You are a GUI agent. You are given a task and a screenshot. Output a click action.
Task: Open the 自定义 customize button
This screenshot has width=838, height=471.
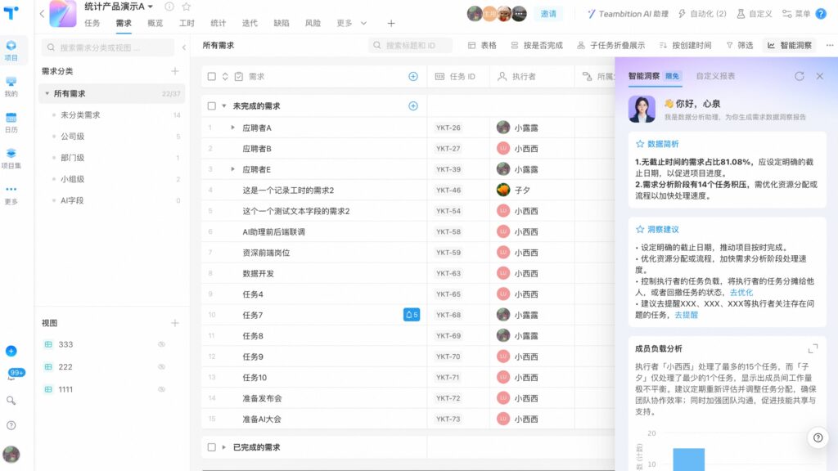pos(754,14)
